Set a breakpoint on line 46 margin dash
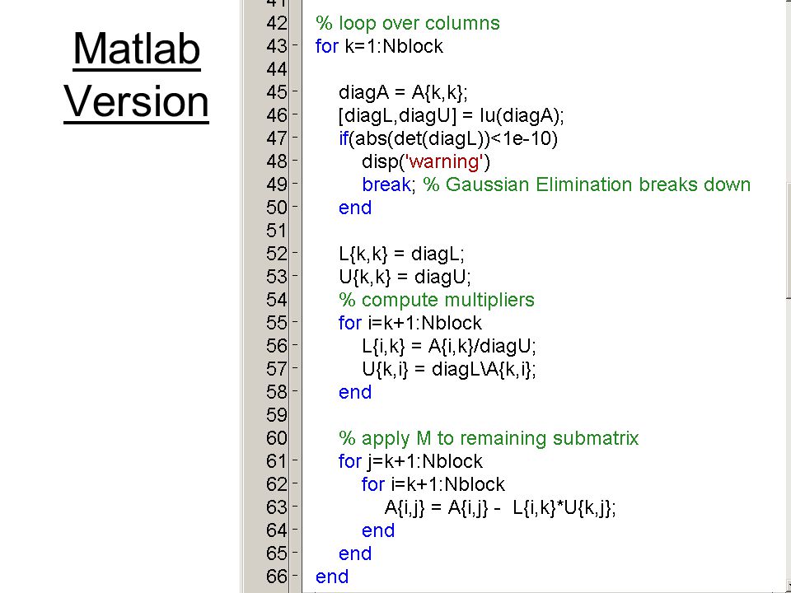 point(296,115)
